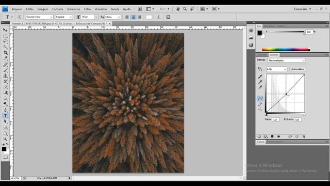Toggle text orientation icon
The image size is (330, 186).
[19, 17]
